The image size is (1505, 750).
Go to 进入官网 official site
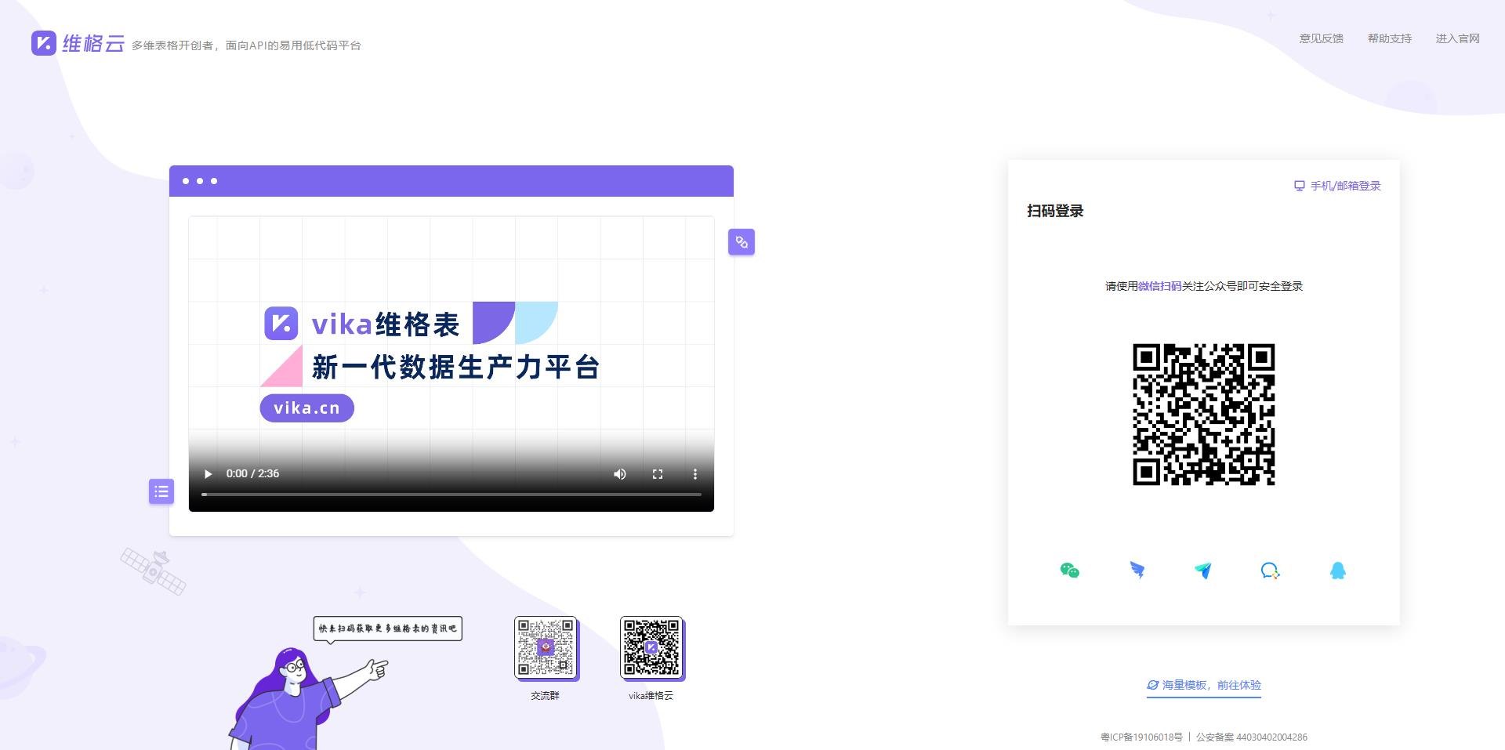[1457, 38]
